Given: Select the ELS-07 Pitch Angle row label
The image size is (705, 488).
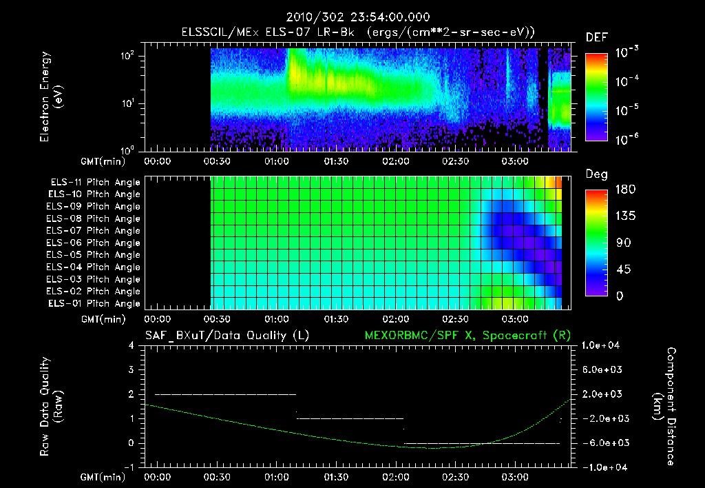Looking at the screenshot, I should click(x=93, y=230).
